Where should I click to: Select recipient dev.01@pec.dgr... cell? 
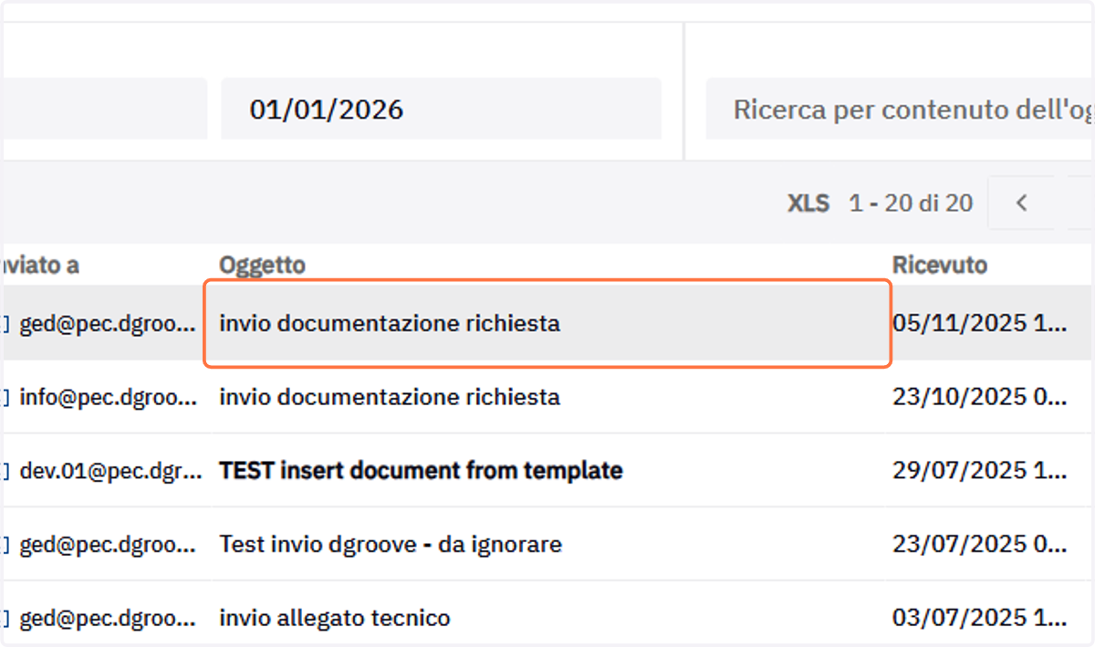110,471
